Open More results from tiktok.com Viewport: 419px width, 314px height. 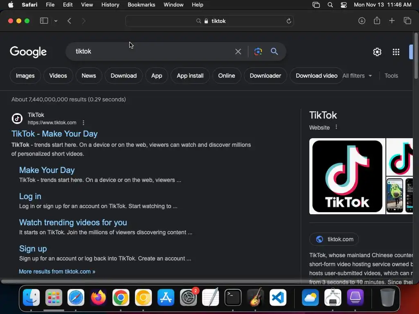pyautogui.click(x=57, y=271)
